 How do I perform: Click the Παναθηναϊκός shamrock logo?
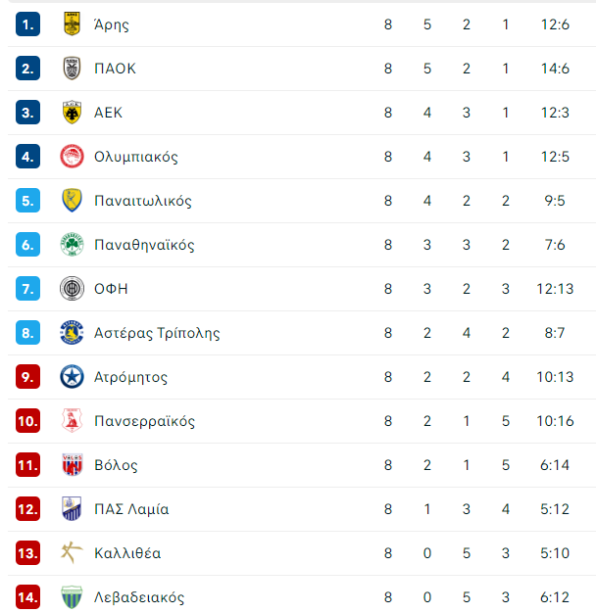(72, 245)
